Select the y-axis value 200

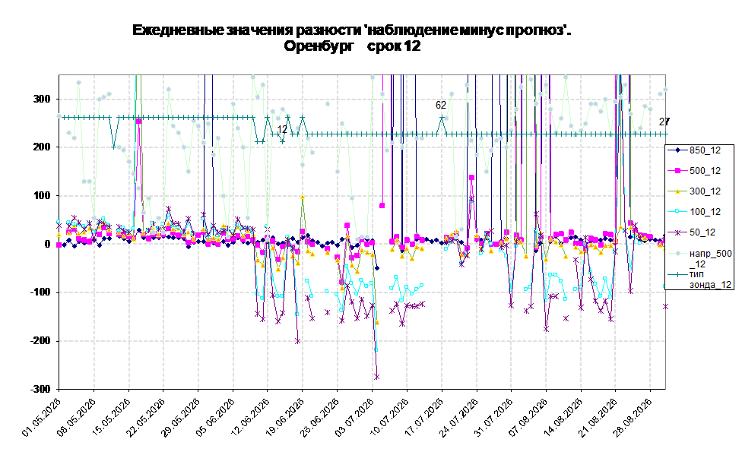coord(42,147)
